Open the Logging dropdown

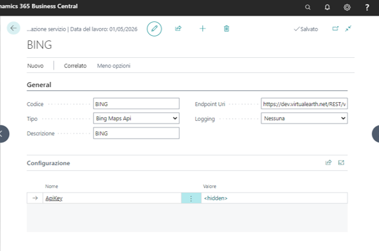[x=304, y=118]
